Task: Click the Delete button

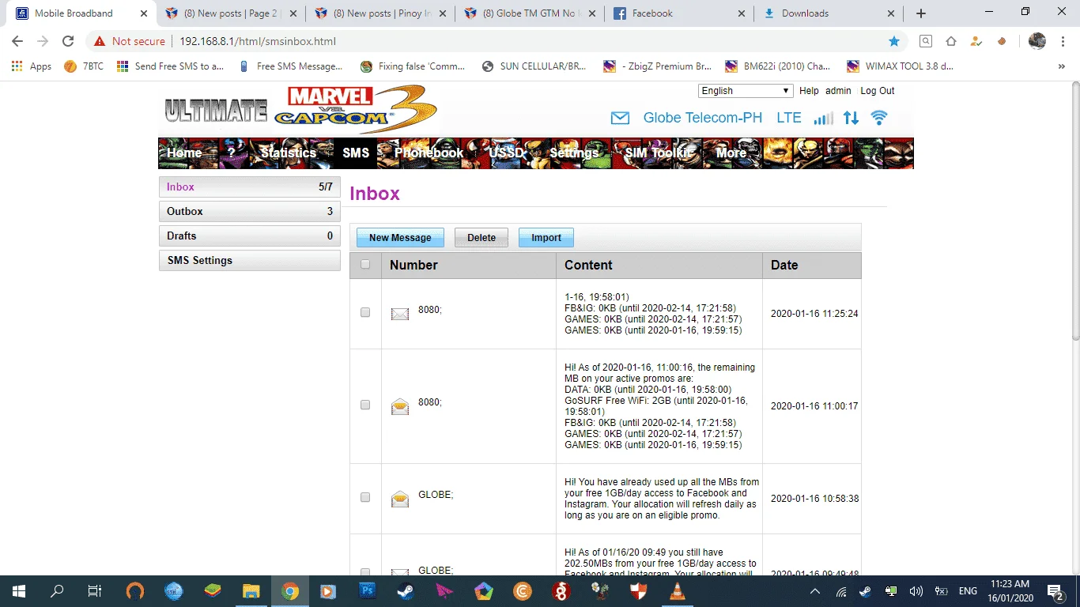Action: point(481,238)
